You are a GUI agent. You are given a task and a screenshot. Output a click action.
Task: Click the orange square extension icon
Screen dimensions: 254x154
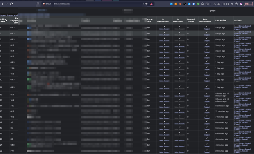click(x=176, y=4)
